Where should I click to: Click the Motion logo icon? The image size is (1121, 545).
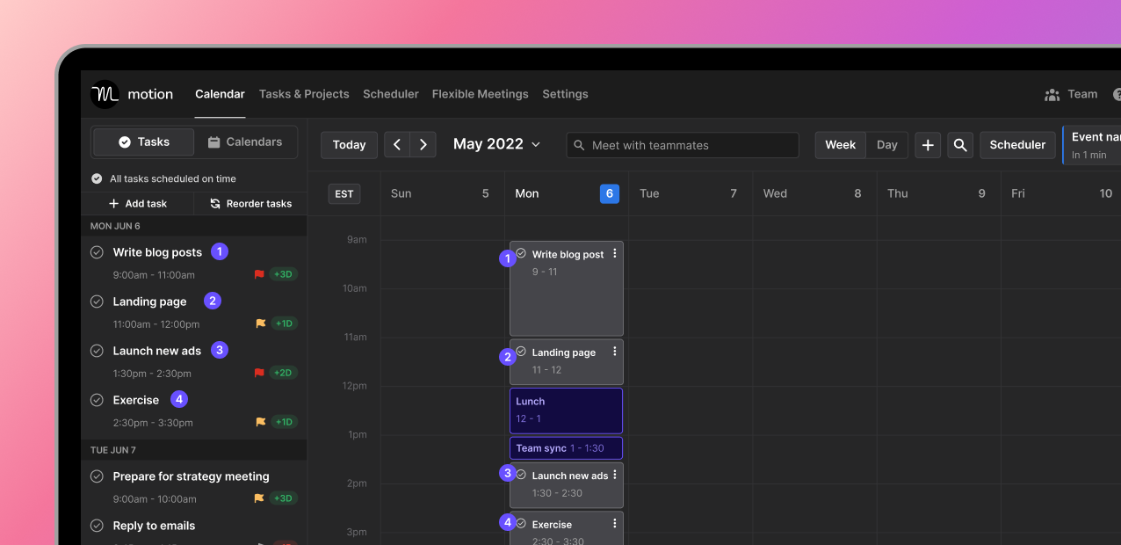(x=105, y=94)
